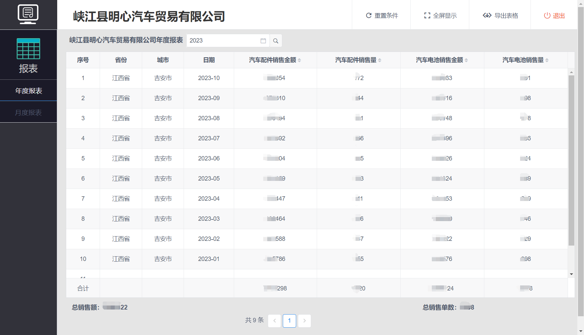The width and height of the screenshot is (584, 335).
Task: Click 重置条件 to reset filters
Action: pos(382,15)
